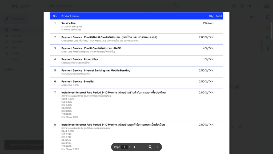Image resolution: width=273 pixels, height=154 pixels.
Task: Open Gmail settings gear
Action: [242, 6]
